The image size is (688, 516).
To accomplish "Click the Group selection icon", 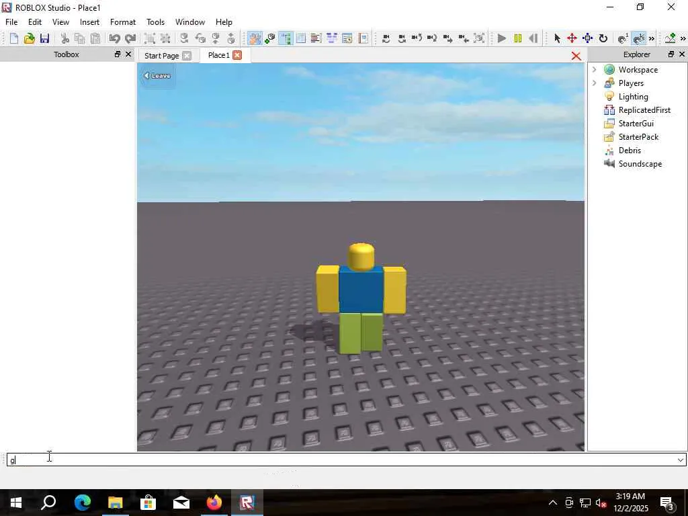I will pyautogui.click(x=150, y=38).
